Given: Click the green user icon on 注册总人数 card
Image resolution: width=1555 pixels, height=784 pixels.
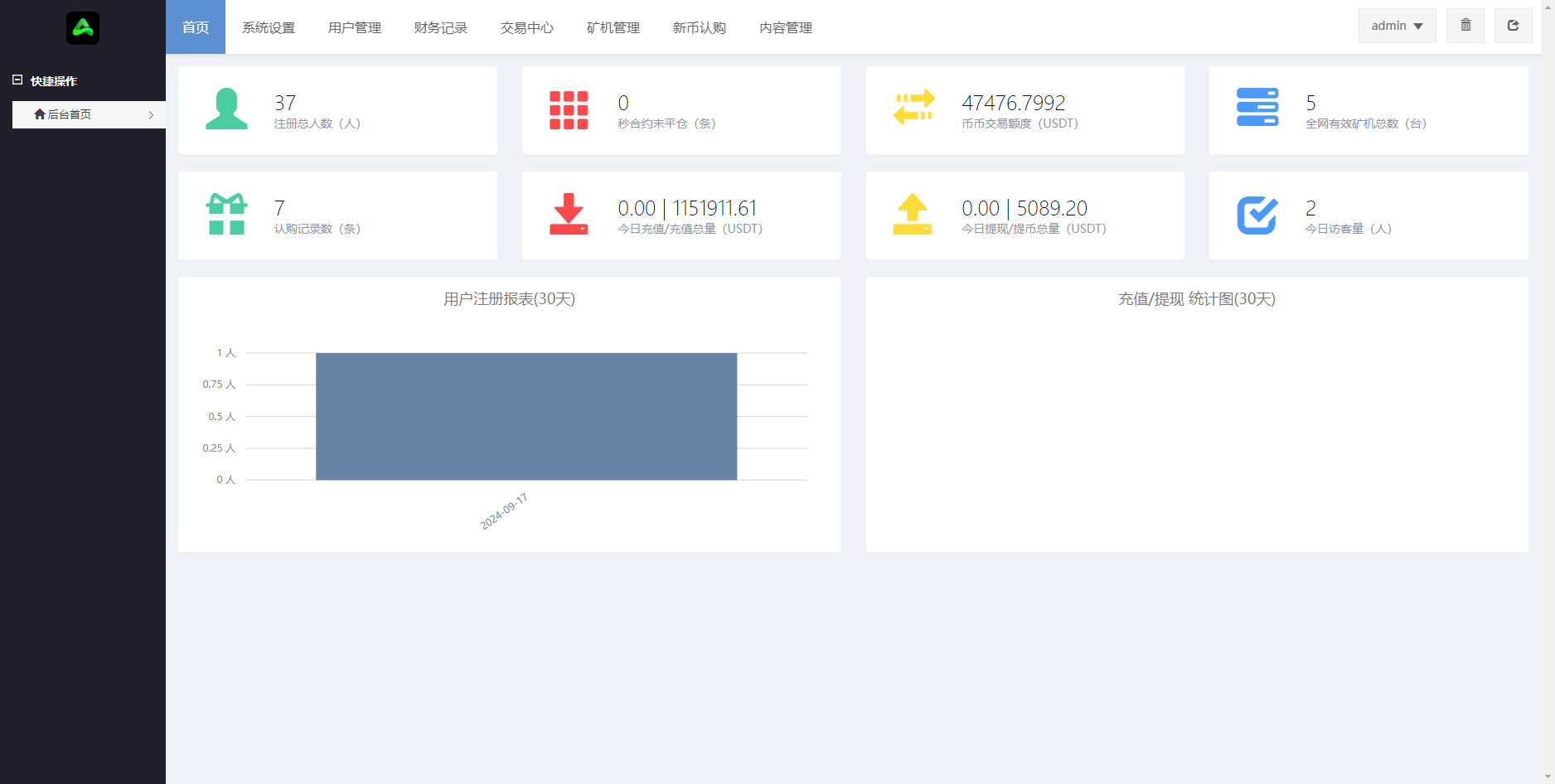Looking at the screenshot, I should (226, 109).
